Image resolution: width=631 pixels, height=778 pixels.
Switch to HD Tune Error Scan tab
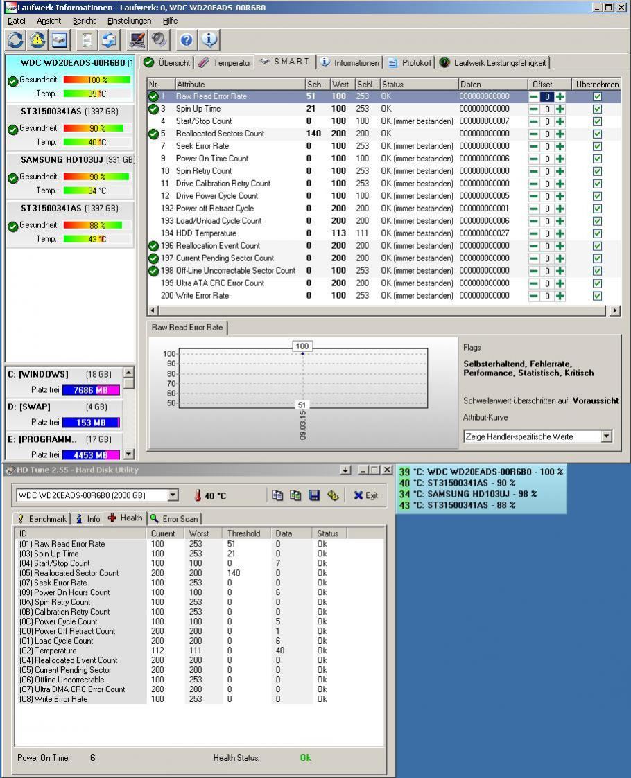click(174, 519)
